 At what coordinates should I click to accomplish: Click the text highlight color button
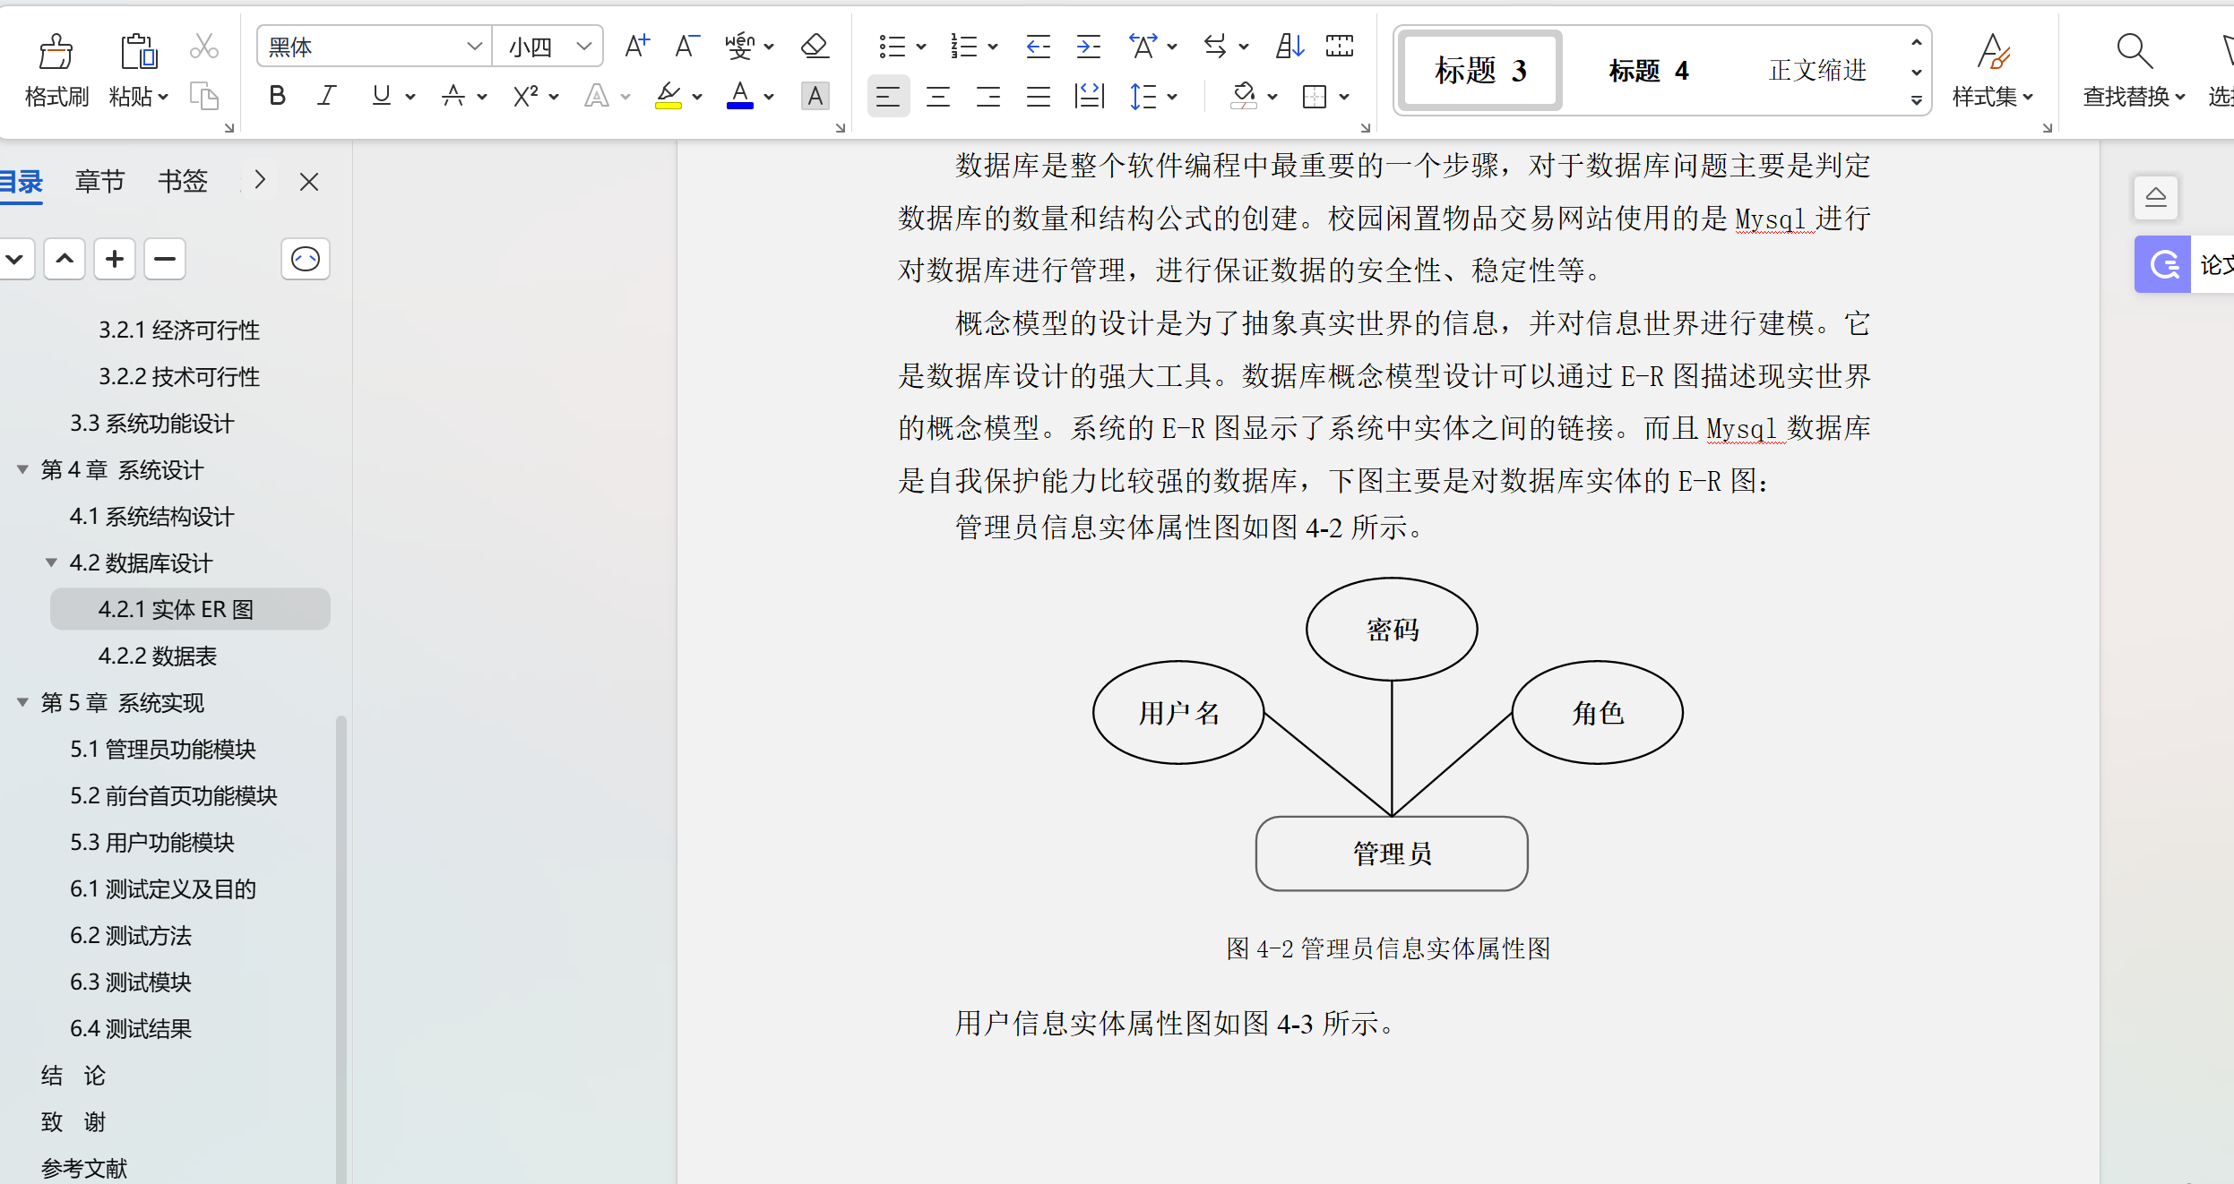[x=668, y=95]
